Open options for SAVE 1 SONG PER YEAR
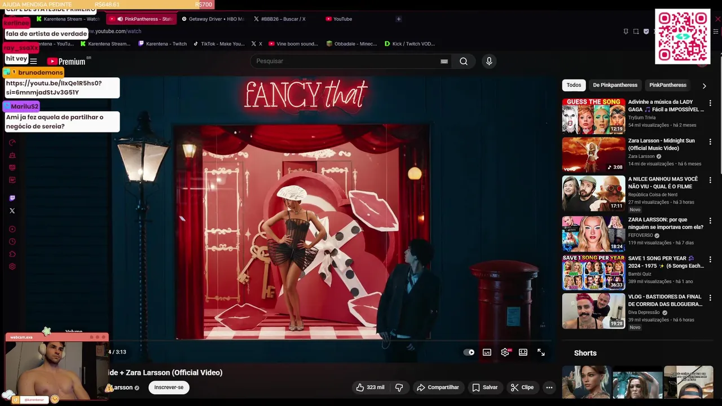Screen dimensions: 722x406 click(x=710, y=259)
